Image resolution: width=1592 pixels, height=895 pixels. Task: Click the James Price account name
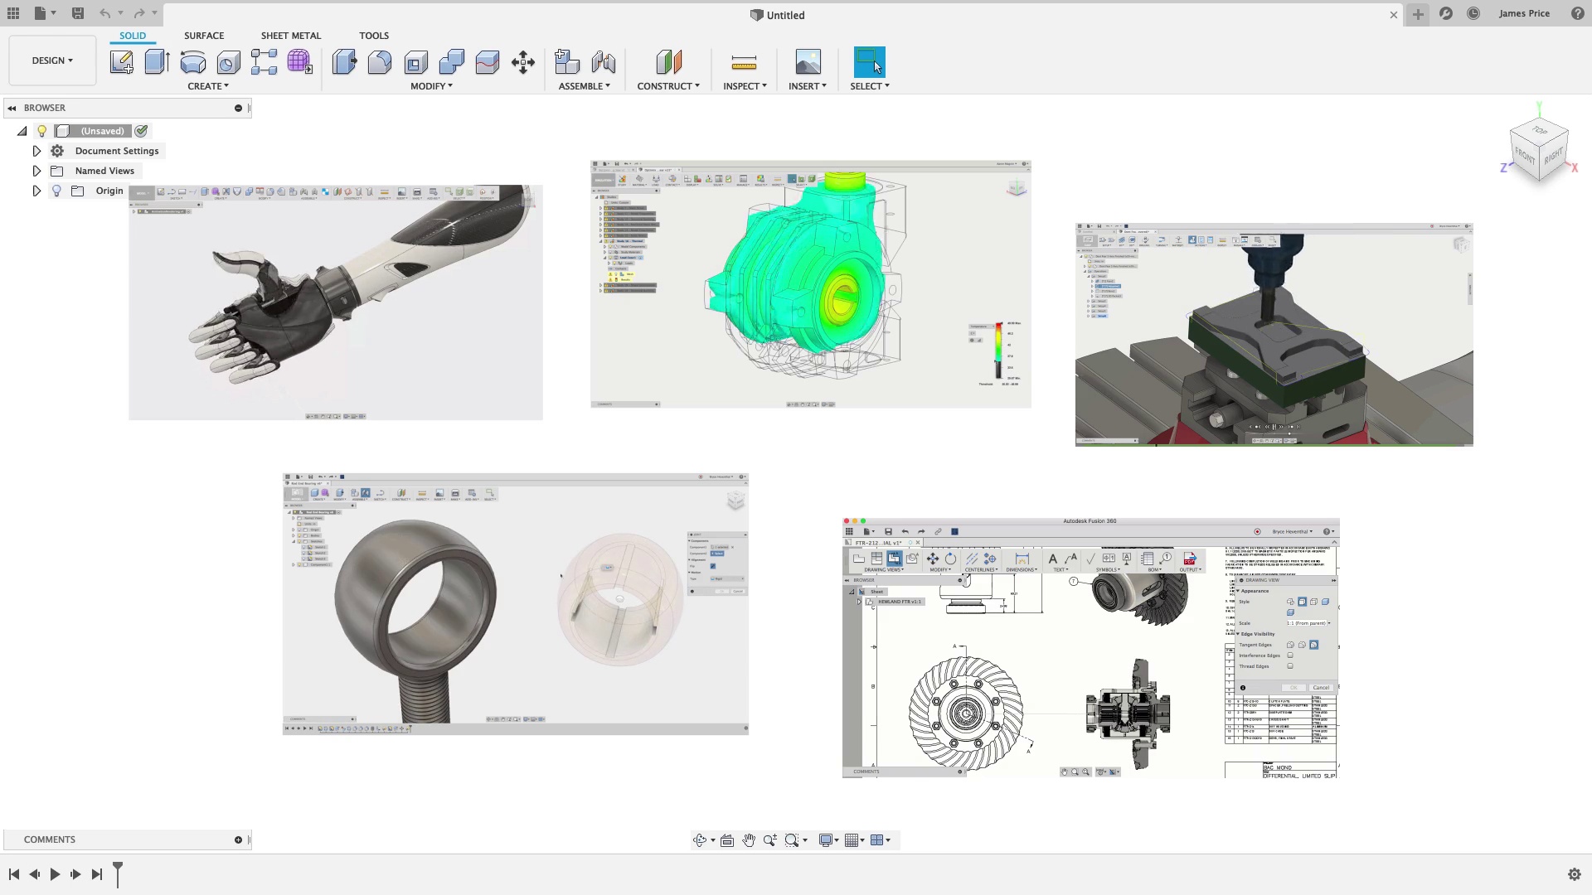click(1524, 13)
